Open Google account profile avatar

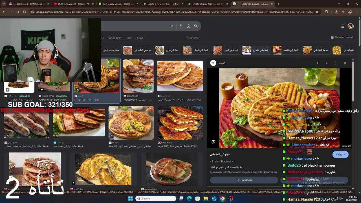pos(351,26)
